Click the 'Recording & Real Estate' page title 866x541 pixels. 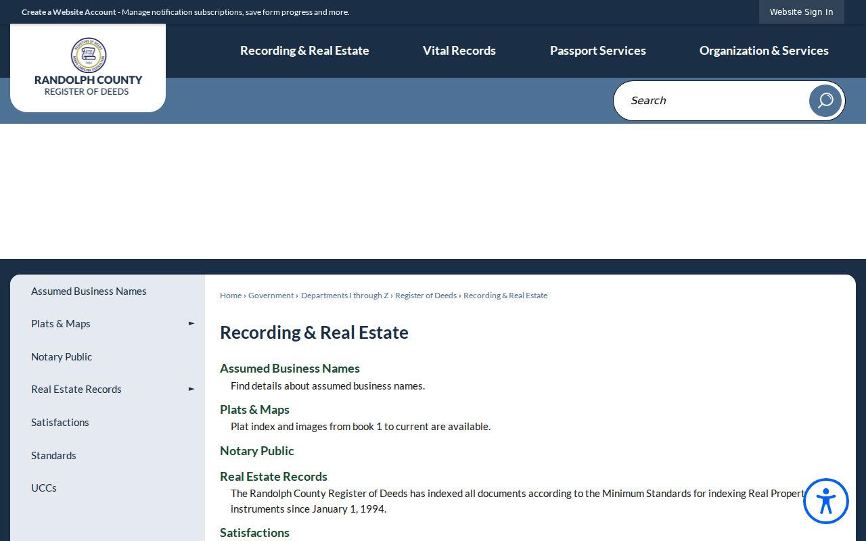pos(314,333)
